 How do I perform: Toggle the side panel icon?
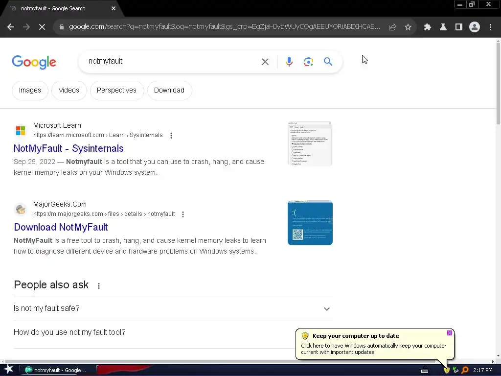(x=459, y=27)
